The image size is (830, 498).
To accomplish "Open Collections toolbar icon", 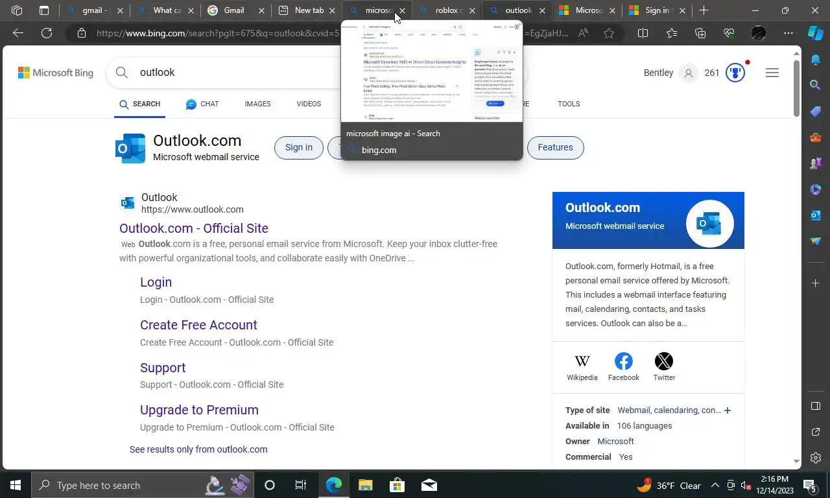I will coord(700,33).
